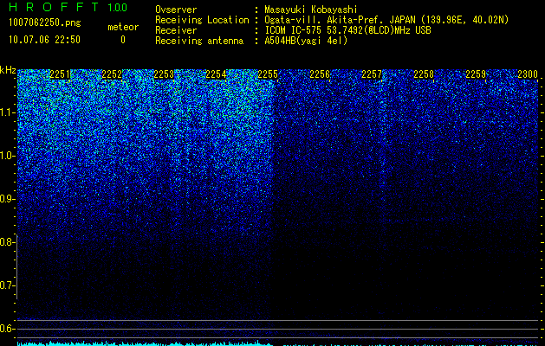
Task: Click the kHz axis unit label
Action: pyautogui.click(x=8, y=71)
